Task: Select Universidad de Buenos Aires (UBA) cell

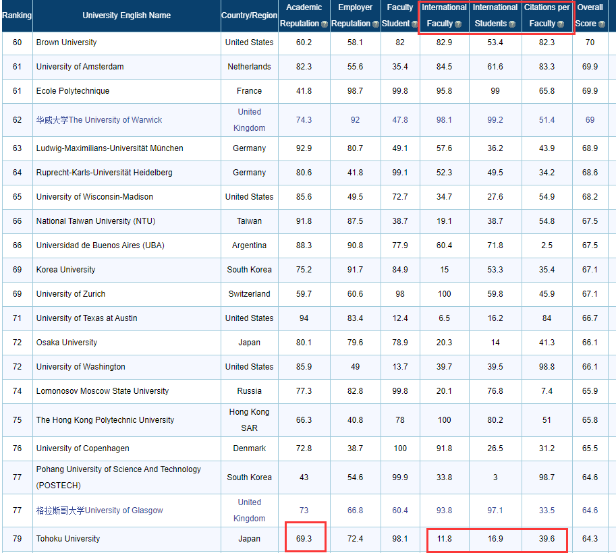Action: click(126, 245)
